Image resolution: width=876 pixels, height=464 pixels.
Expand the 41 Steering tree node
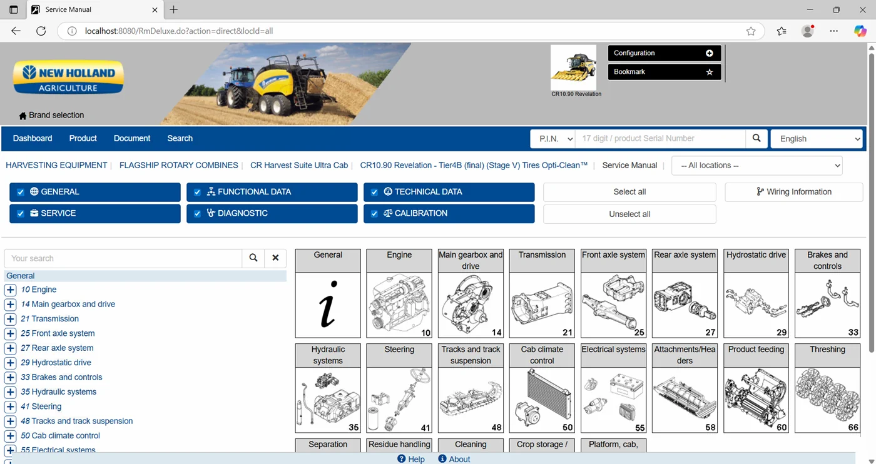[10, 406]
